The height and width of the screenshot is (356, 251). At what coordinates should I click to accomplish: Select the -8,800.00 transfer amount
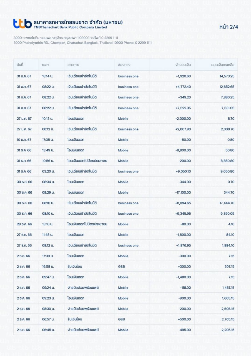pyautogui.click(x=183, y=150)
